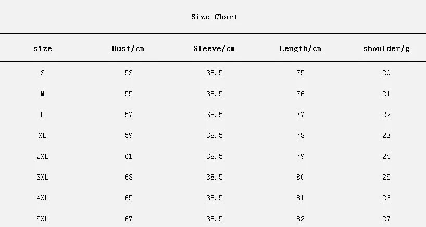
Task: Click the 4XL size row label
Action: (42, 198)
